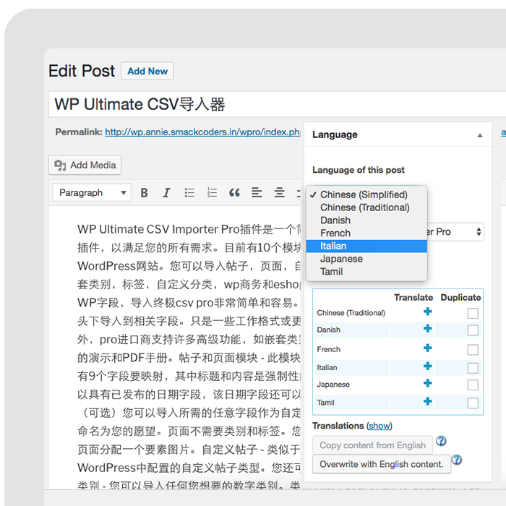
Task: Pick Tamil in the language dropdown
Action: click(366, 272)
